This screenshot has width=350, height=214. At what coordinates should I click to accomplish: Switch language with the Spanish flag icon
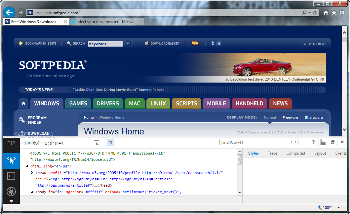195,43
